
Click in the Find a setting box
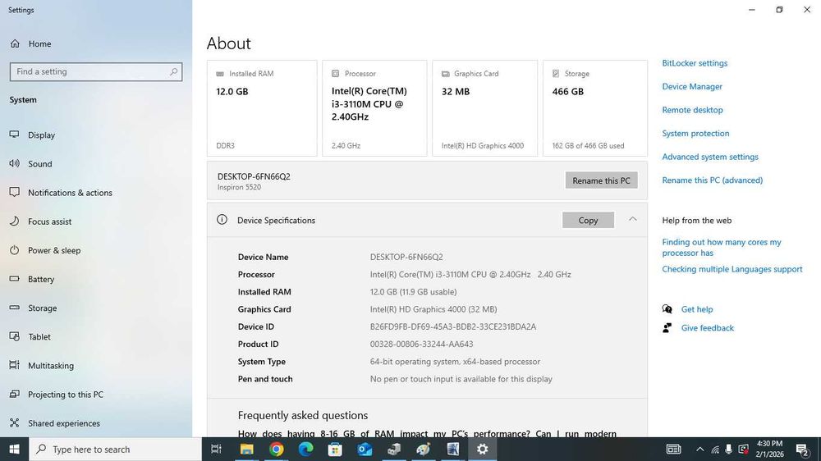96,71
